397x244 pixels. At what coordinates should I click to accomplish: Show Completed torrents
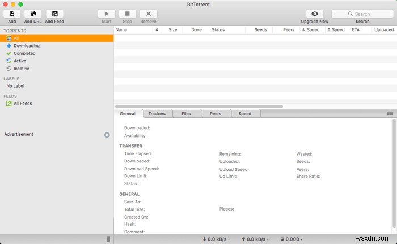pyautogui.click(x=24, y=53)
